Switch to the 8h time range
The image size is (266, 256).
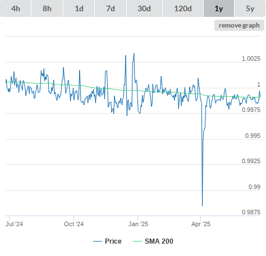(47, 8)
